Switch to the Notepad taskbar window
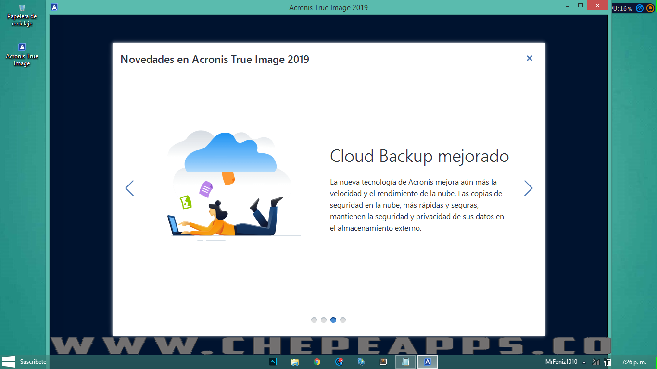Viewport: 657px width, 369px height. (405, 362)
